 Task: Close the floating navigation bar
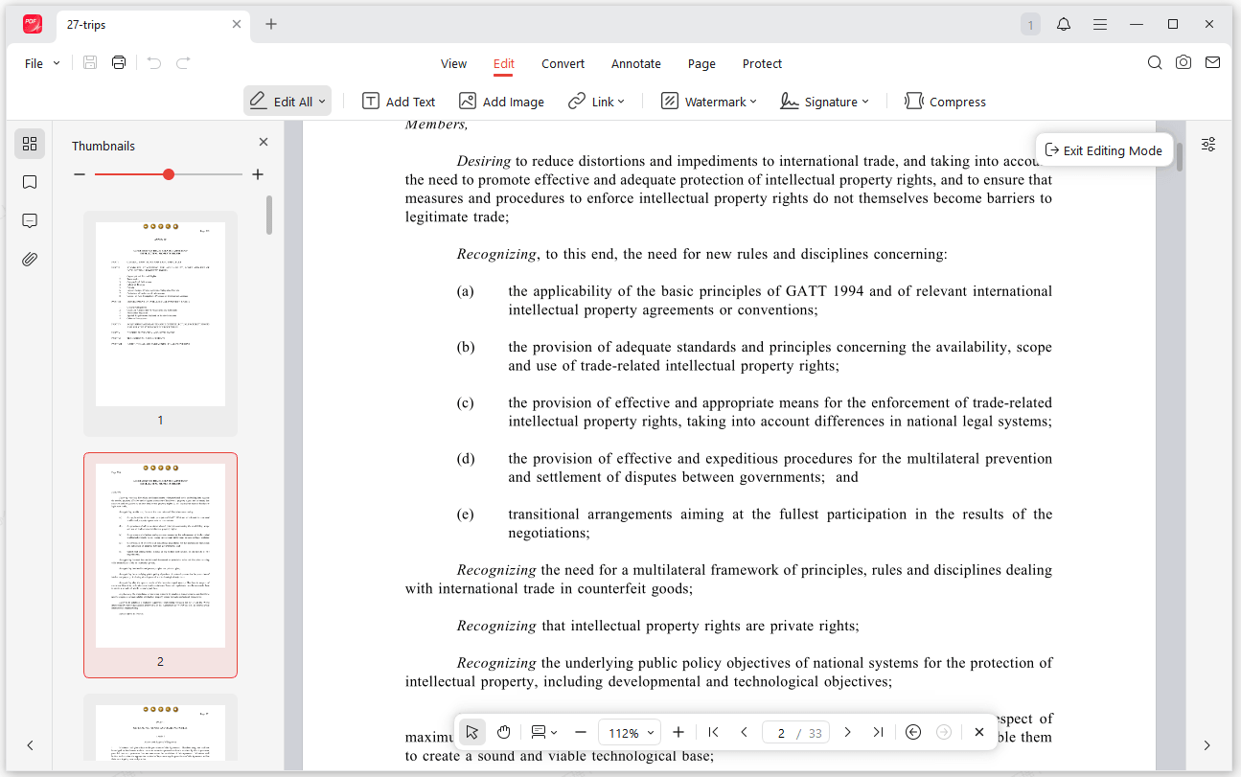(978, 732)
